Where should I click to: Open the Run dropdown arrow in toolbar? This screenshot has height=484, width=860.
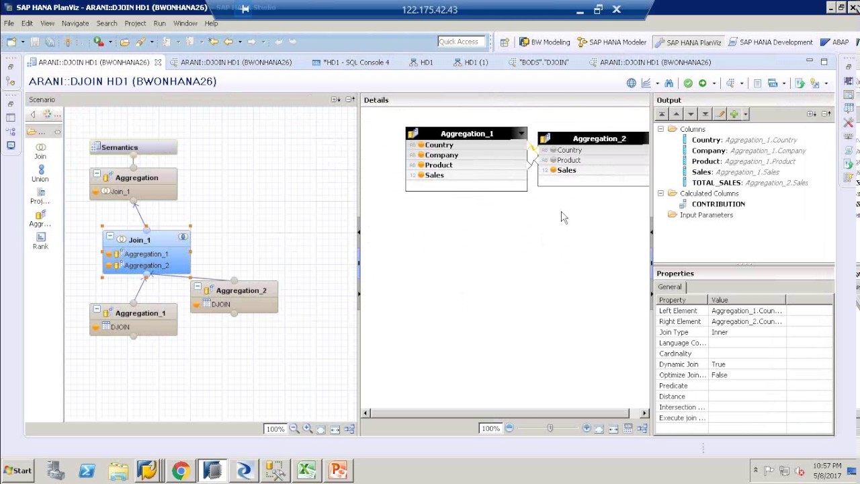110,42
